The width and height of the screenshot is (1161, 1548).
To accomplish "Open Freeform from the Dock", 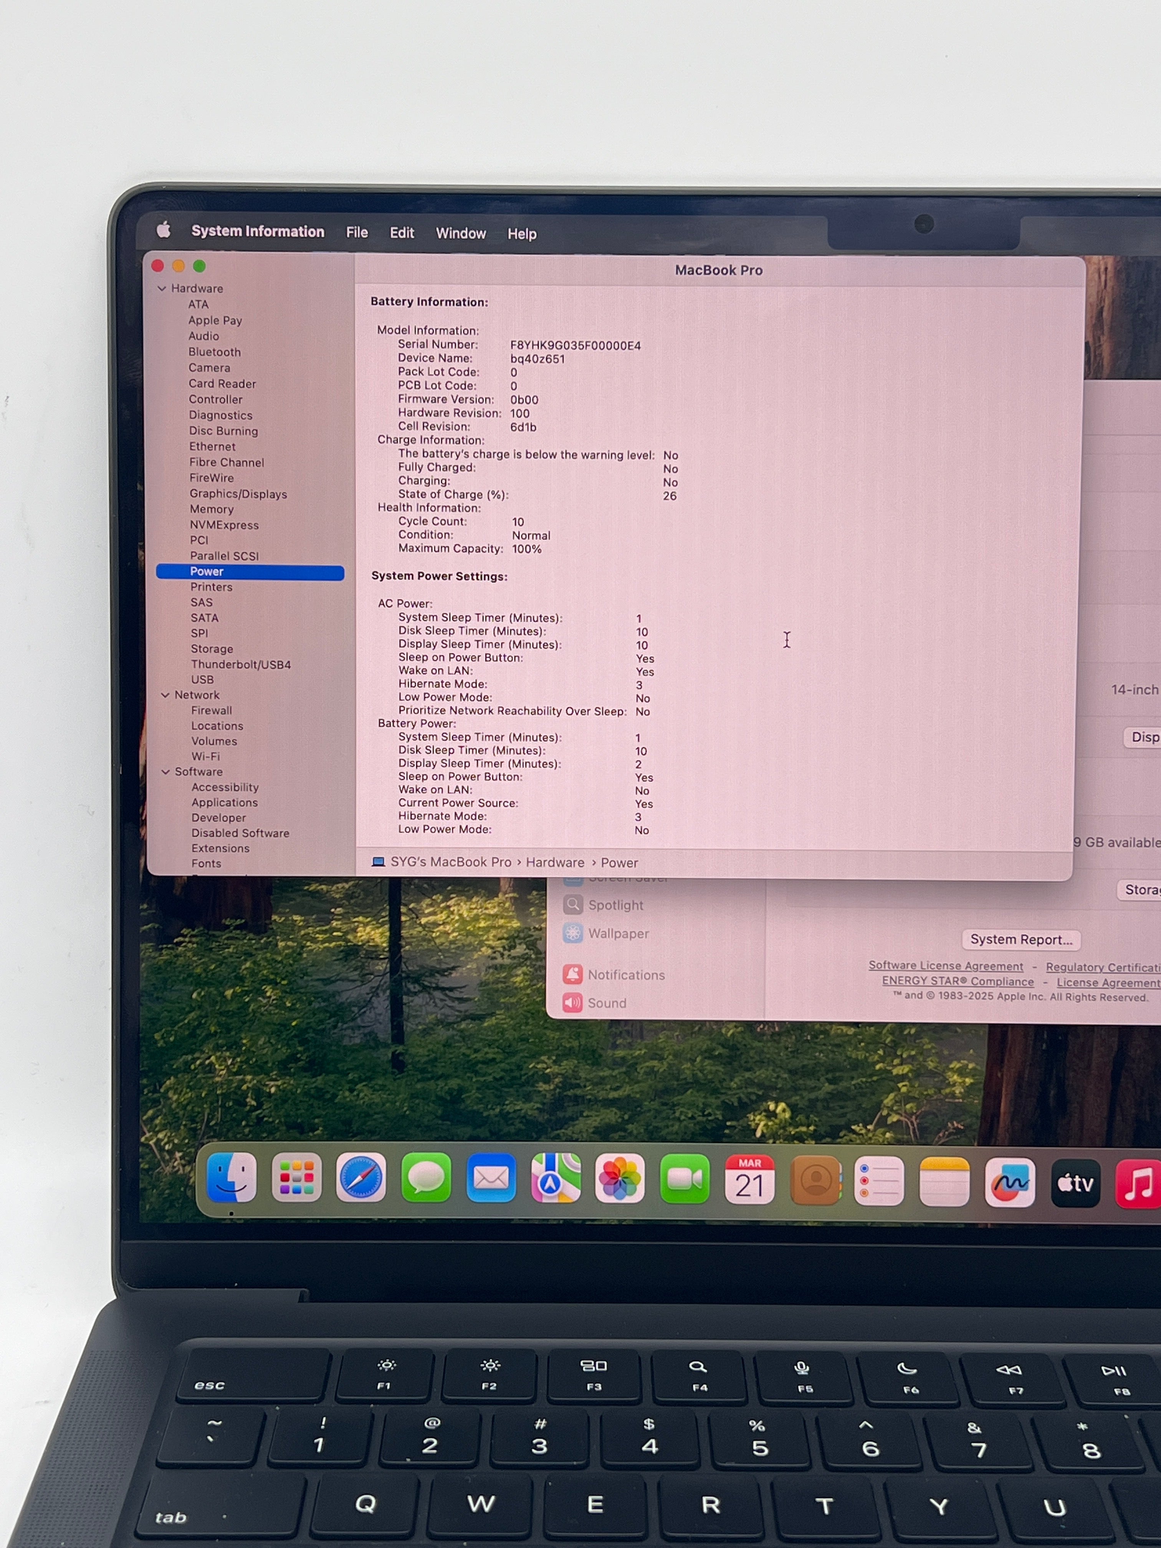I will [x=1010, y=1183].
